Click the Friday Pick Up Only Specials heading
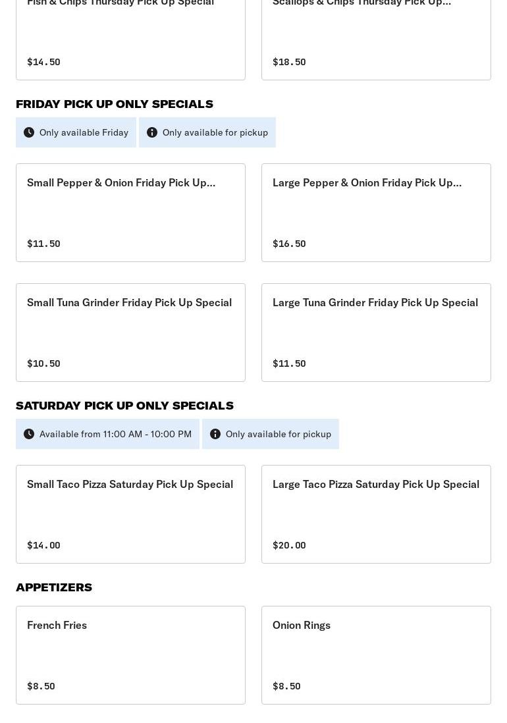The width and height of the screenshot is (507, 723). 115,104
